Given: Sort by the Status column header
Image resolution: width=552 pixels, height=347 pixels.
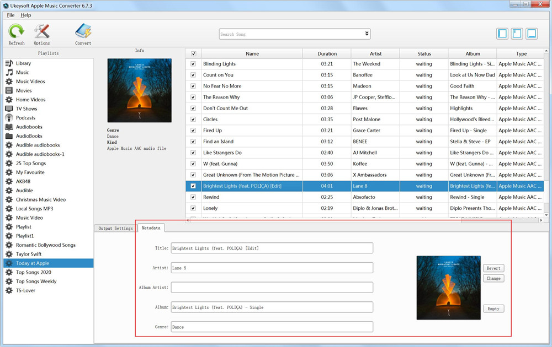Looking at the screenshot, I should tap(424, 54).
